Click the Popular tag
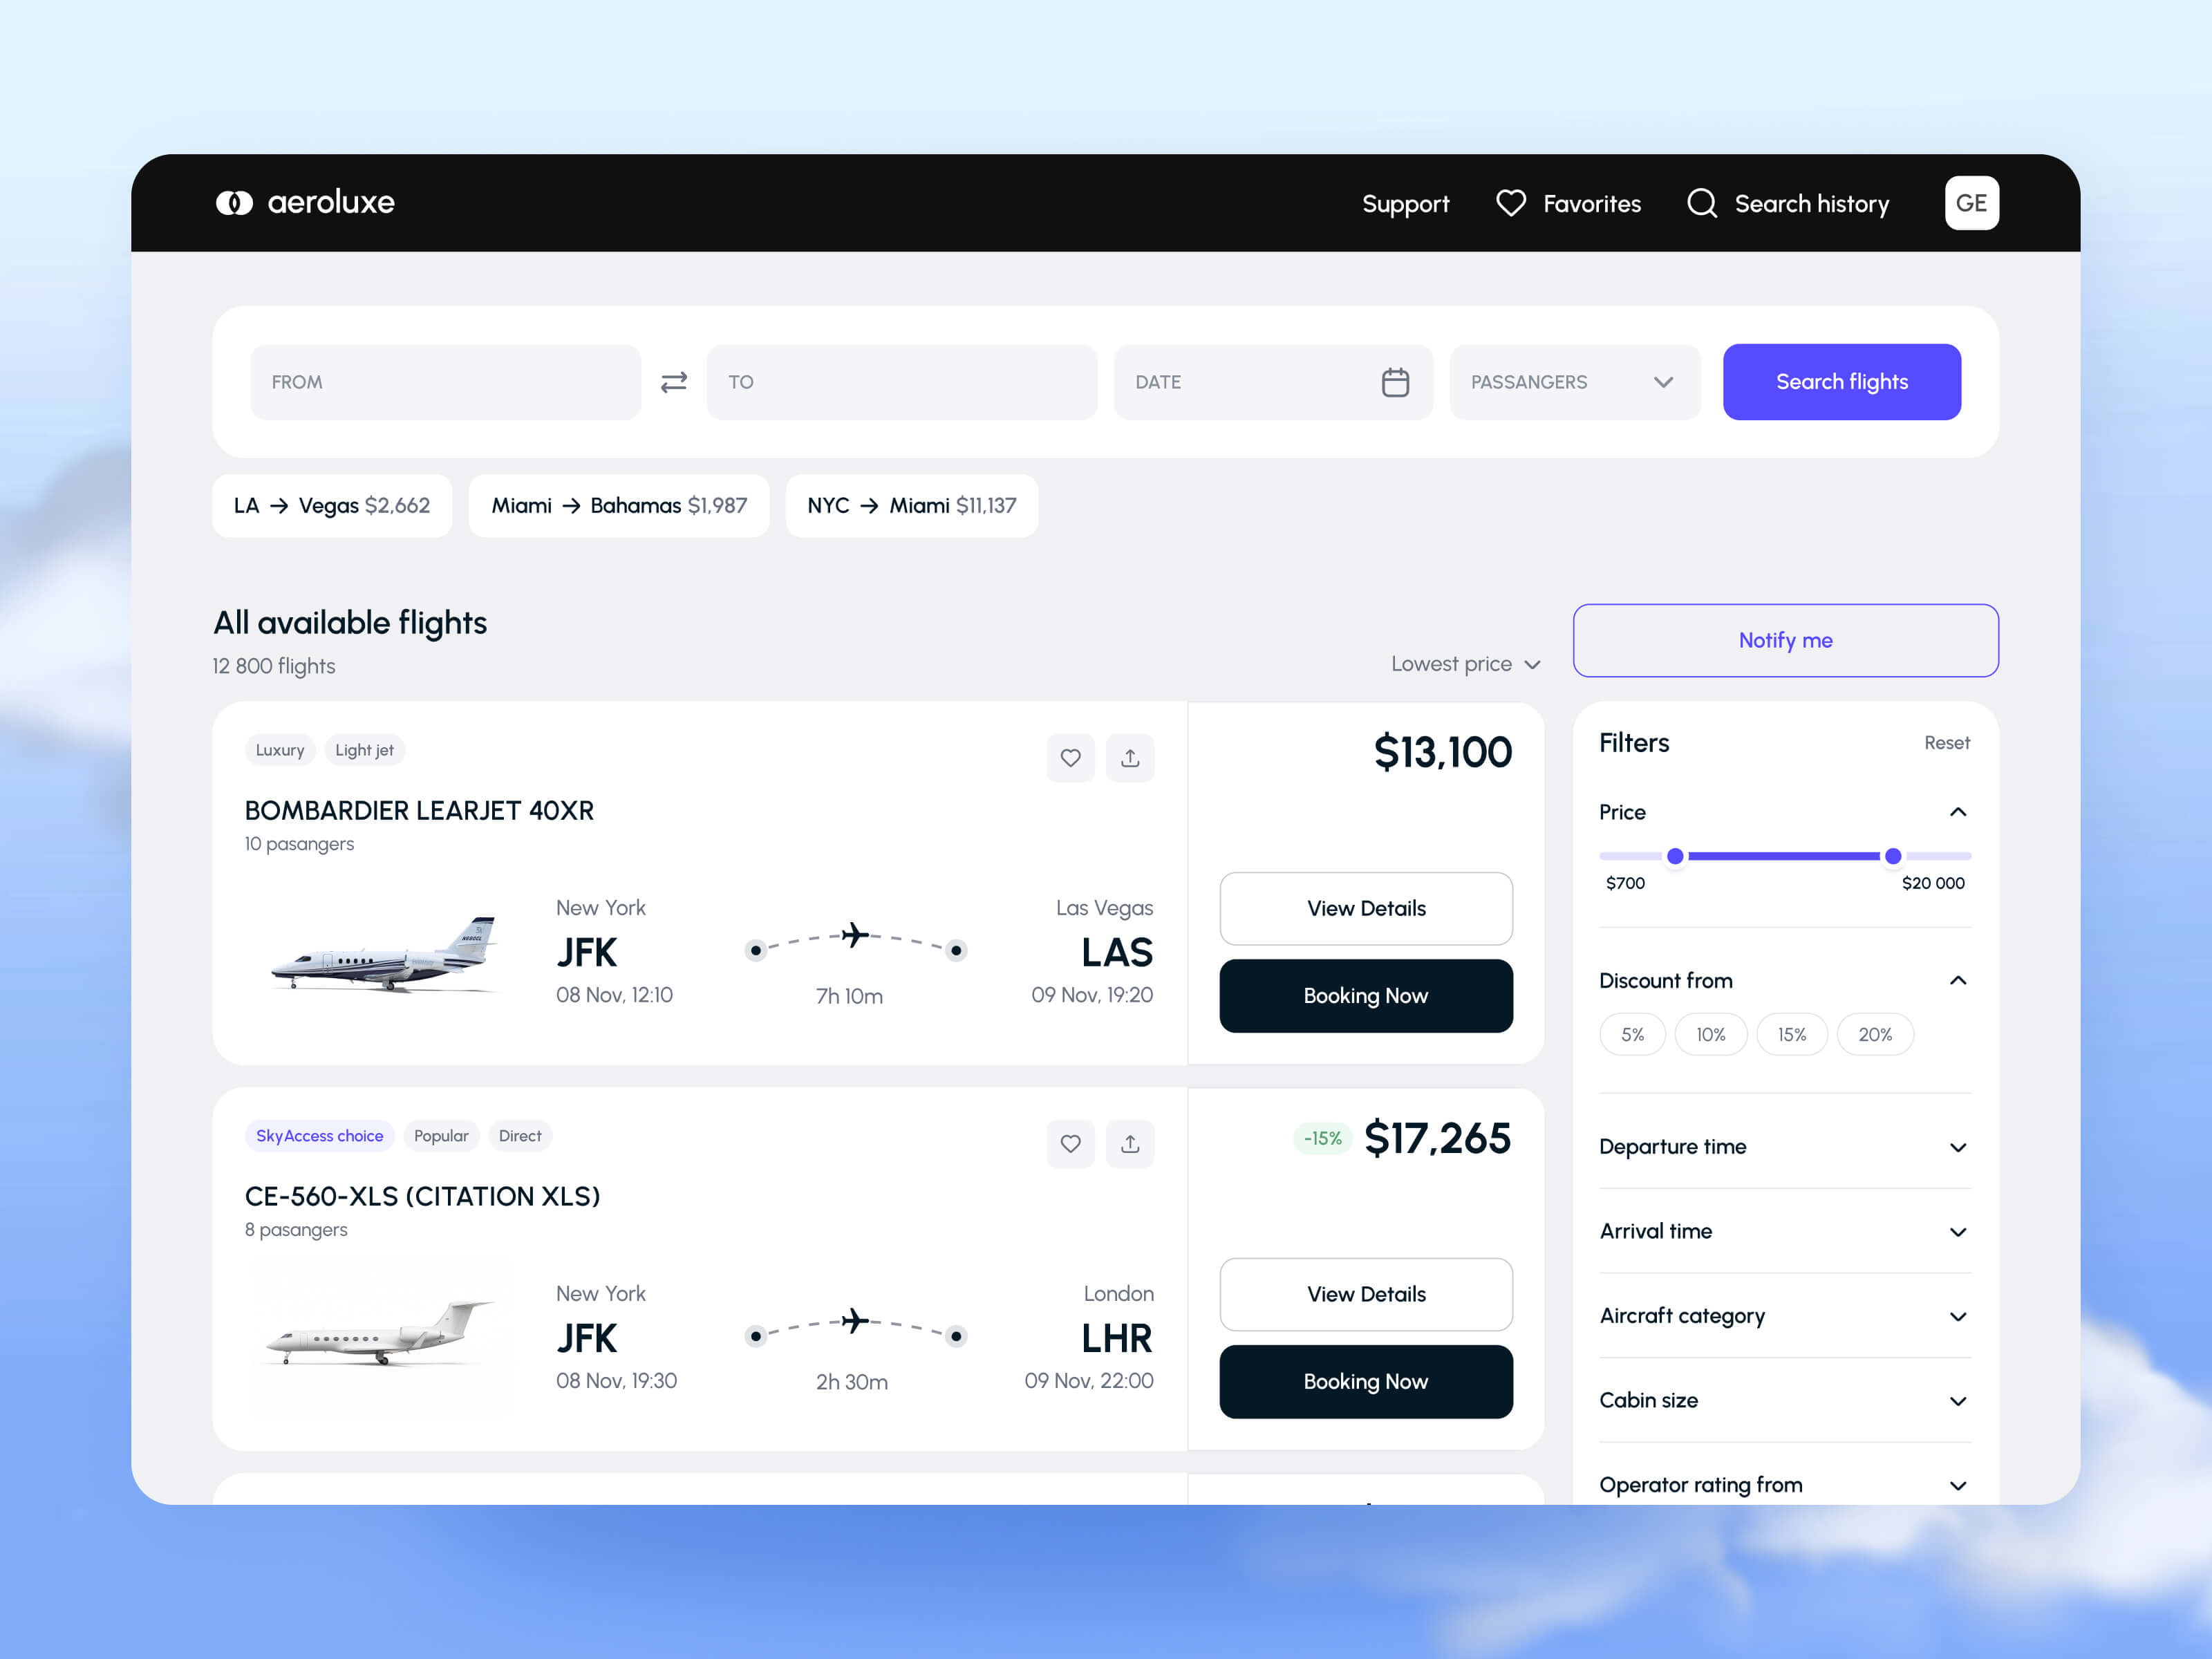2212x1659 pixels. tap(441, 1136)
